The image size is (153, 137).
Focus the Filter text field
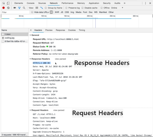coord(15,12)
